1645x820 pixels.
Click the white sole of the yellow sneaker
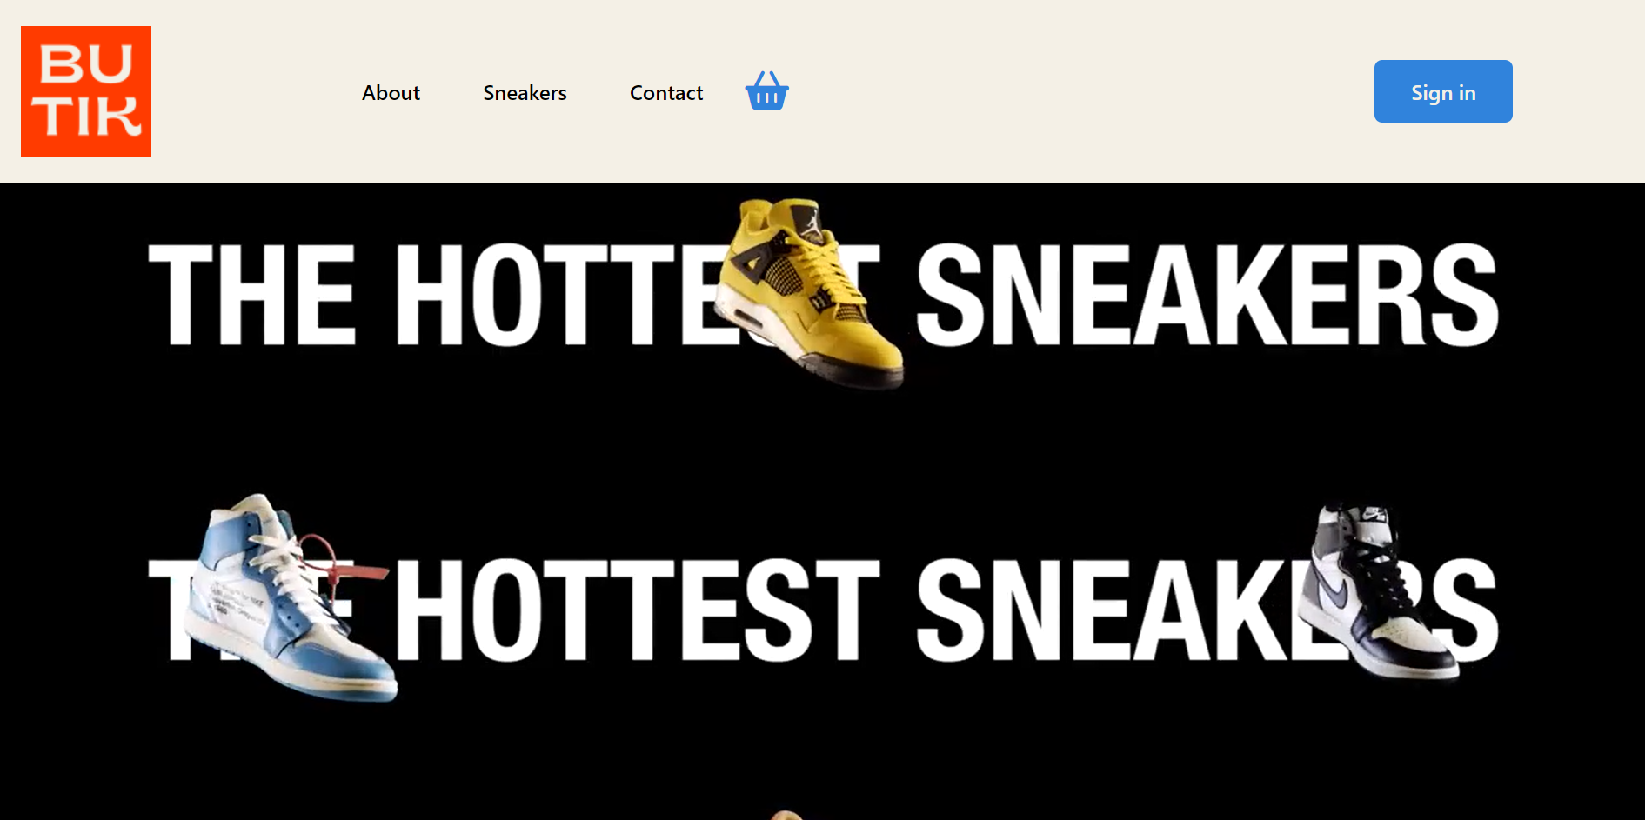(x=759, y=326)
